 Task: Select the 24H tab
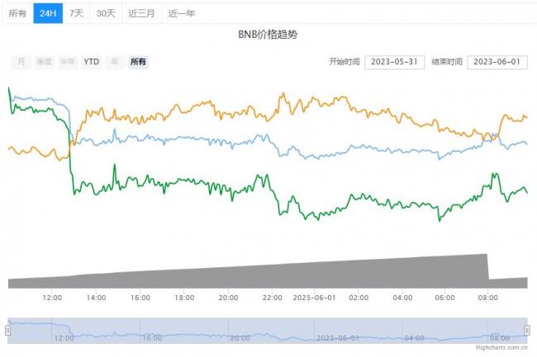click(x=48, y=13)
